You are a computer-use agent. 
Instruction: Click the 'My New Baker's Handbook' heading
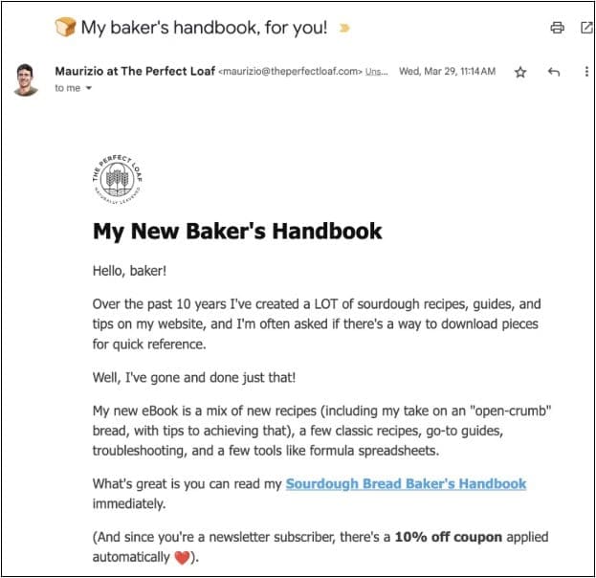[x=237, y=231]
